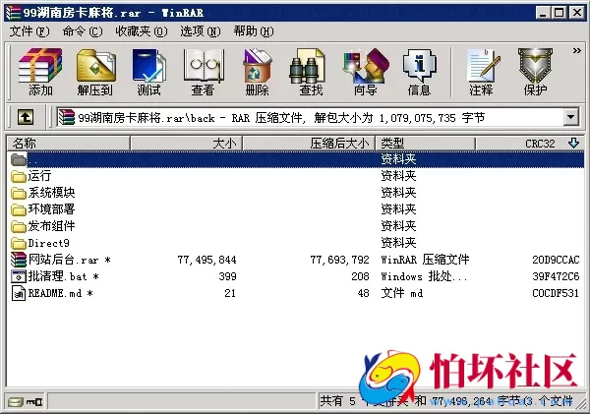The width and height of the screenshot is (590, 414).
Task: Click the 运行 folder icon
Action: tap(19, 176)
